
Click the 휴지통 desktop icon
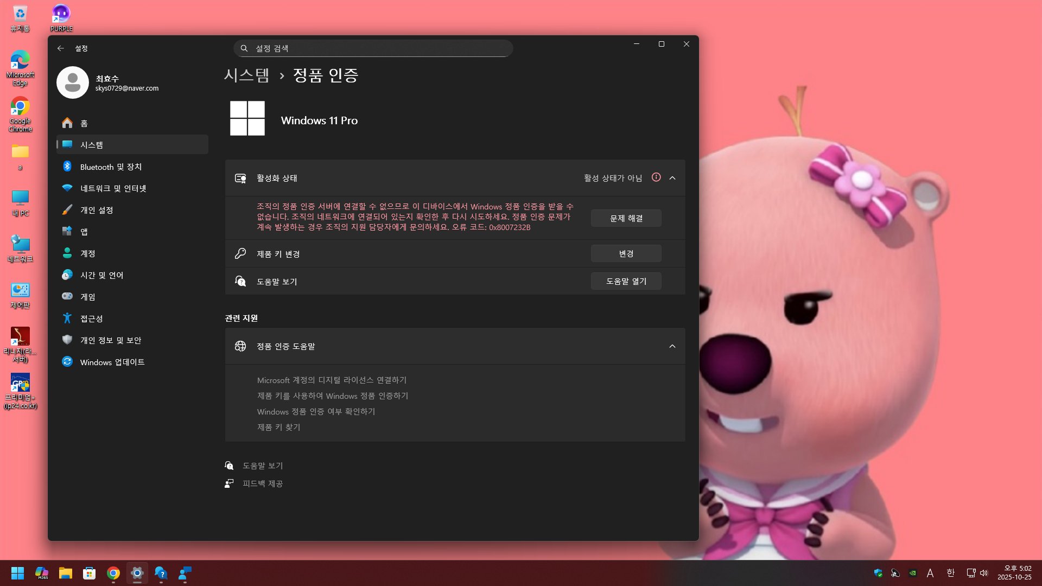(x=20, y=18)
